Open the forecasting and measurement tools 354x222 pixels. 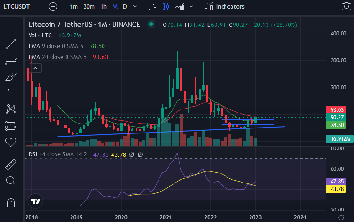(11, 126)
